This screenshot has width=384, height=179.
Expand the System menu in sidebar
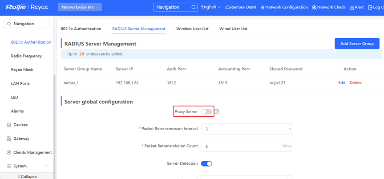point(27,166)
